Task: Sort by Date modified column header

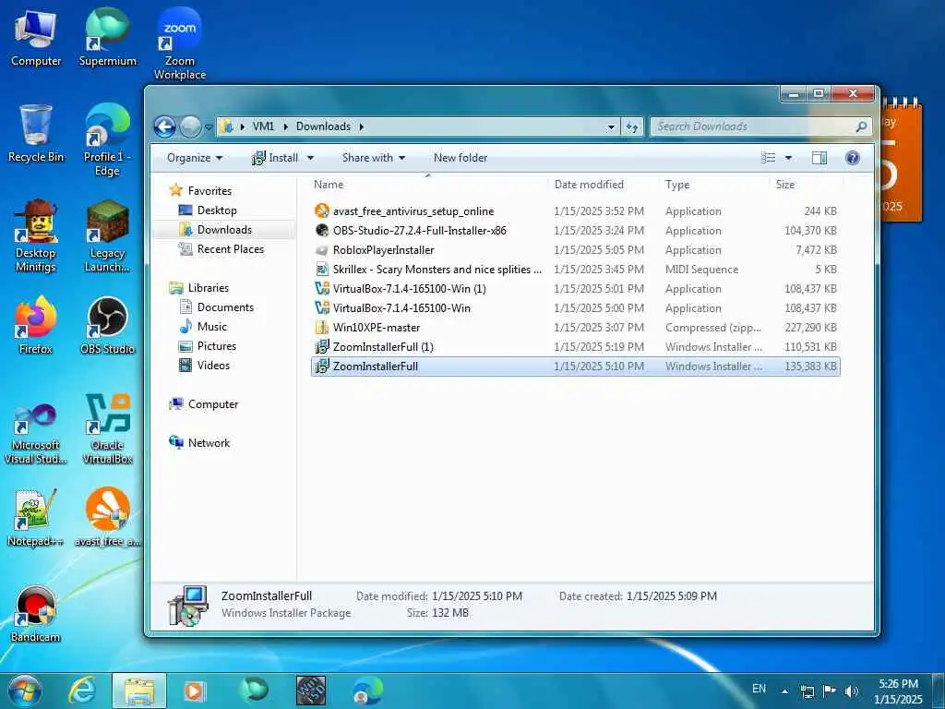Action: coord(589,185)
